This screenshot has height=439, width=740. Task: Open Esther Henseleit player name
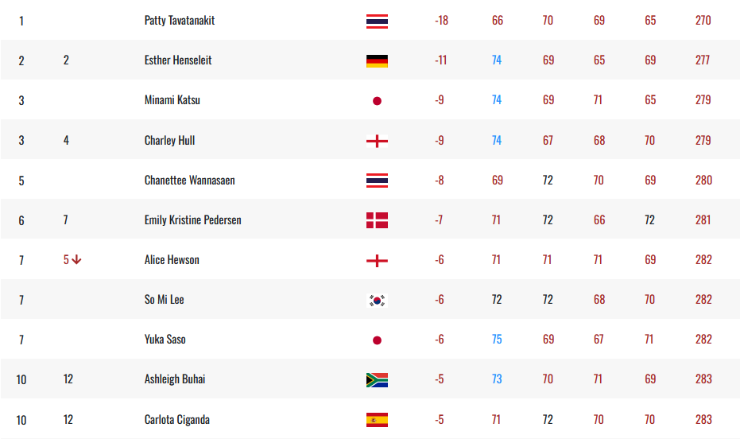[178, 60]
